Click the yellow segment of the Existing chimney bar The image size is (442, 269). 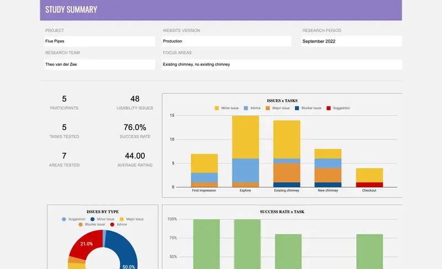[287, 139]
